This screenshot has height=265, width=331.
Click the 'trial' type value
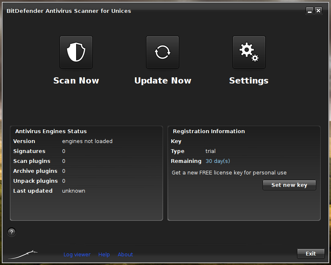211,151
